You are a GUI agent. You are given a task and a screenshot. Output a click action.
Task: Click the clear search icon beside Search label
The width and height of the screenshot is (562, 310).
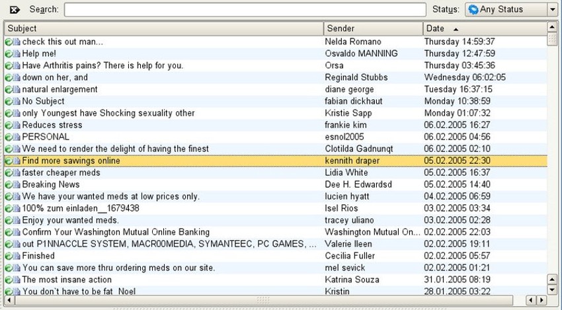[15, 9]
